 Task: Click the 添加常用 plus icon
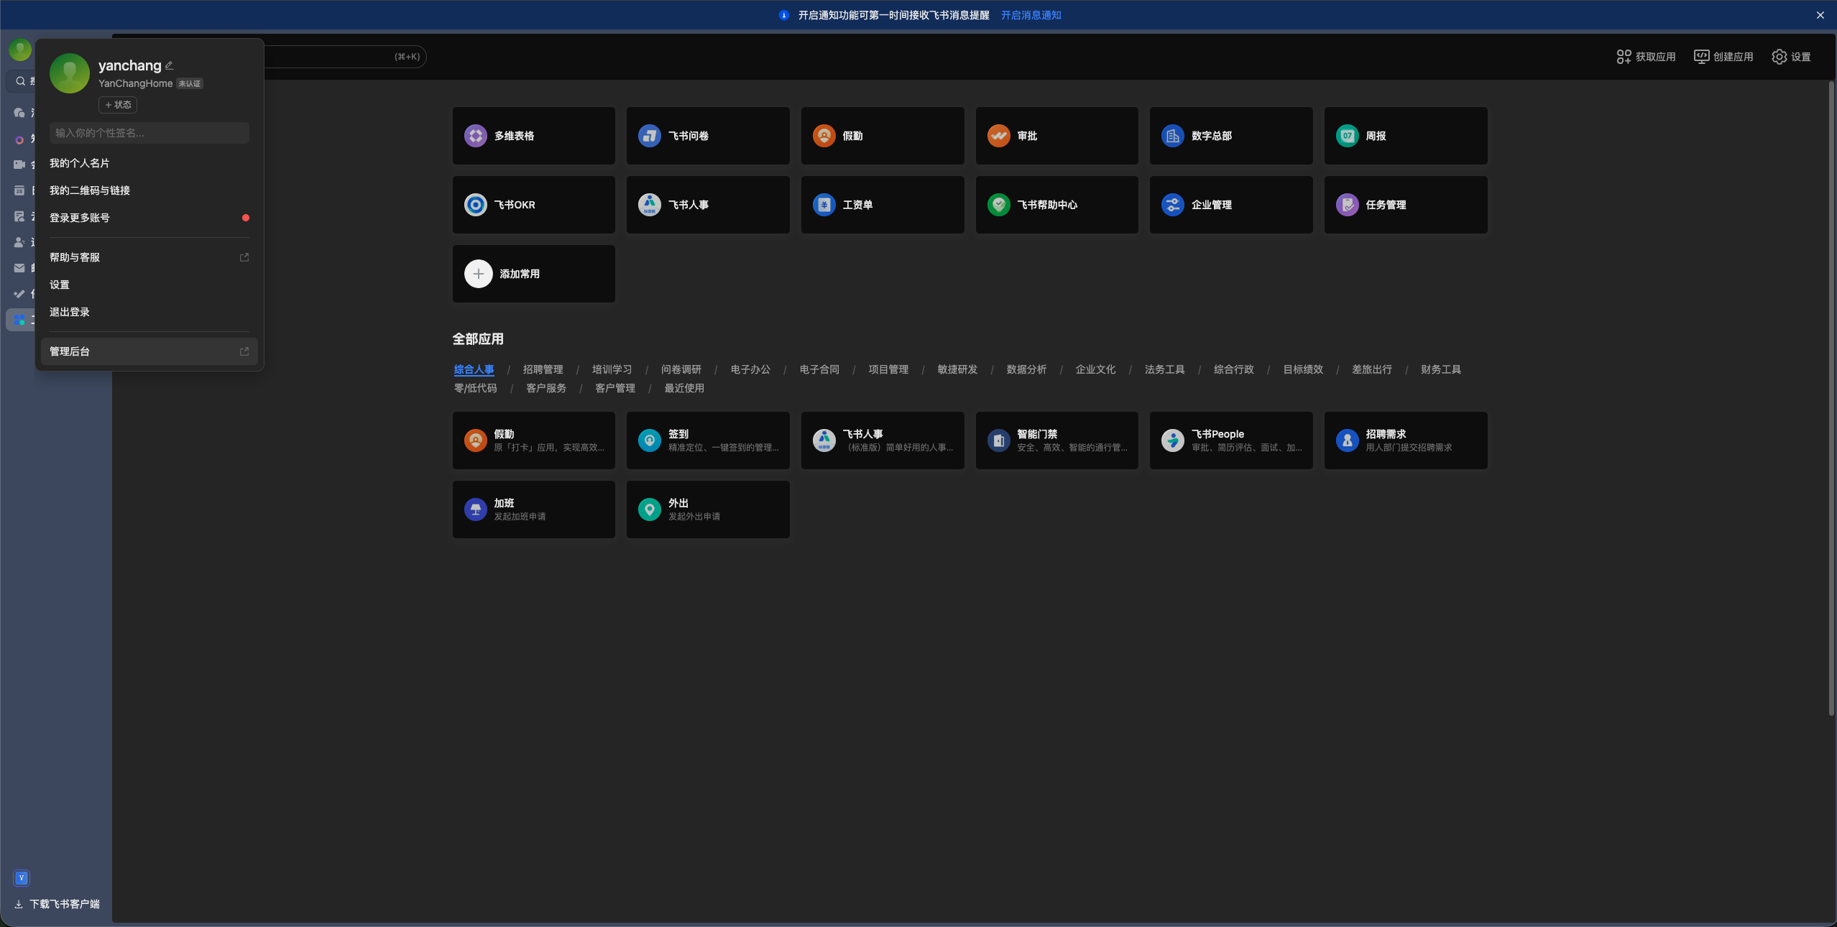point(478,274)
